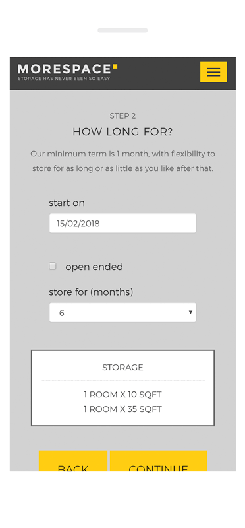Click the 'open ended' label text

click(94, 267)
